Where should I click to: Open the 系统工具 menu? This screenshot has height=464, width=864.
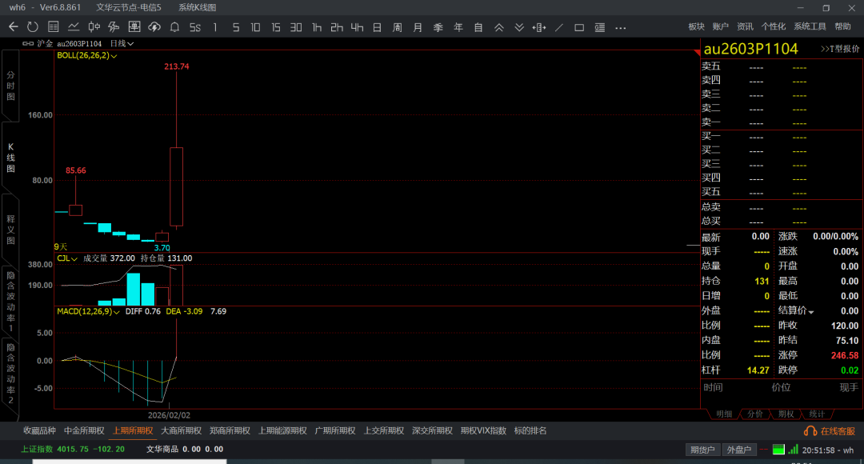pyautogui.click(x=810, y=26)
